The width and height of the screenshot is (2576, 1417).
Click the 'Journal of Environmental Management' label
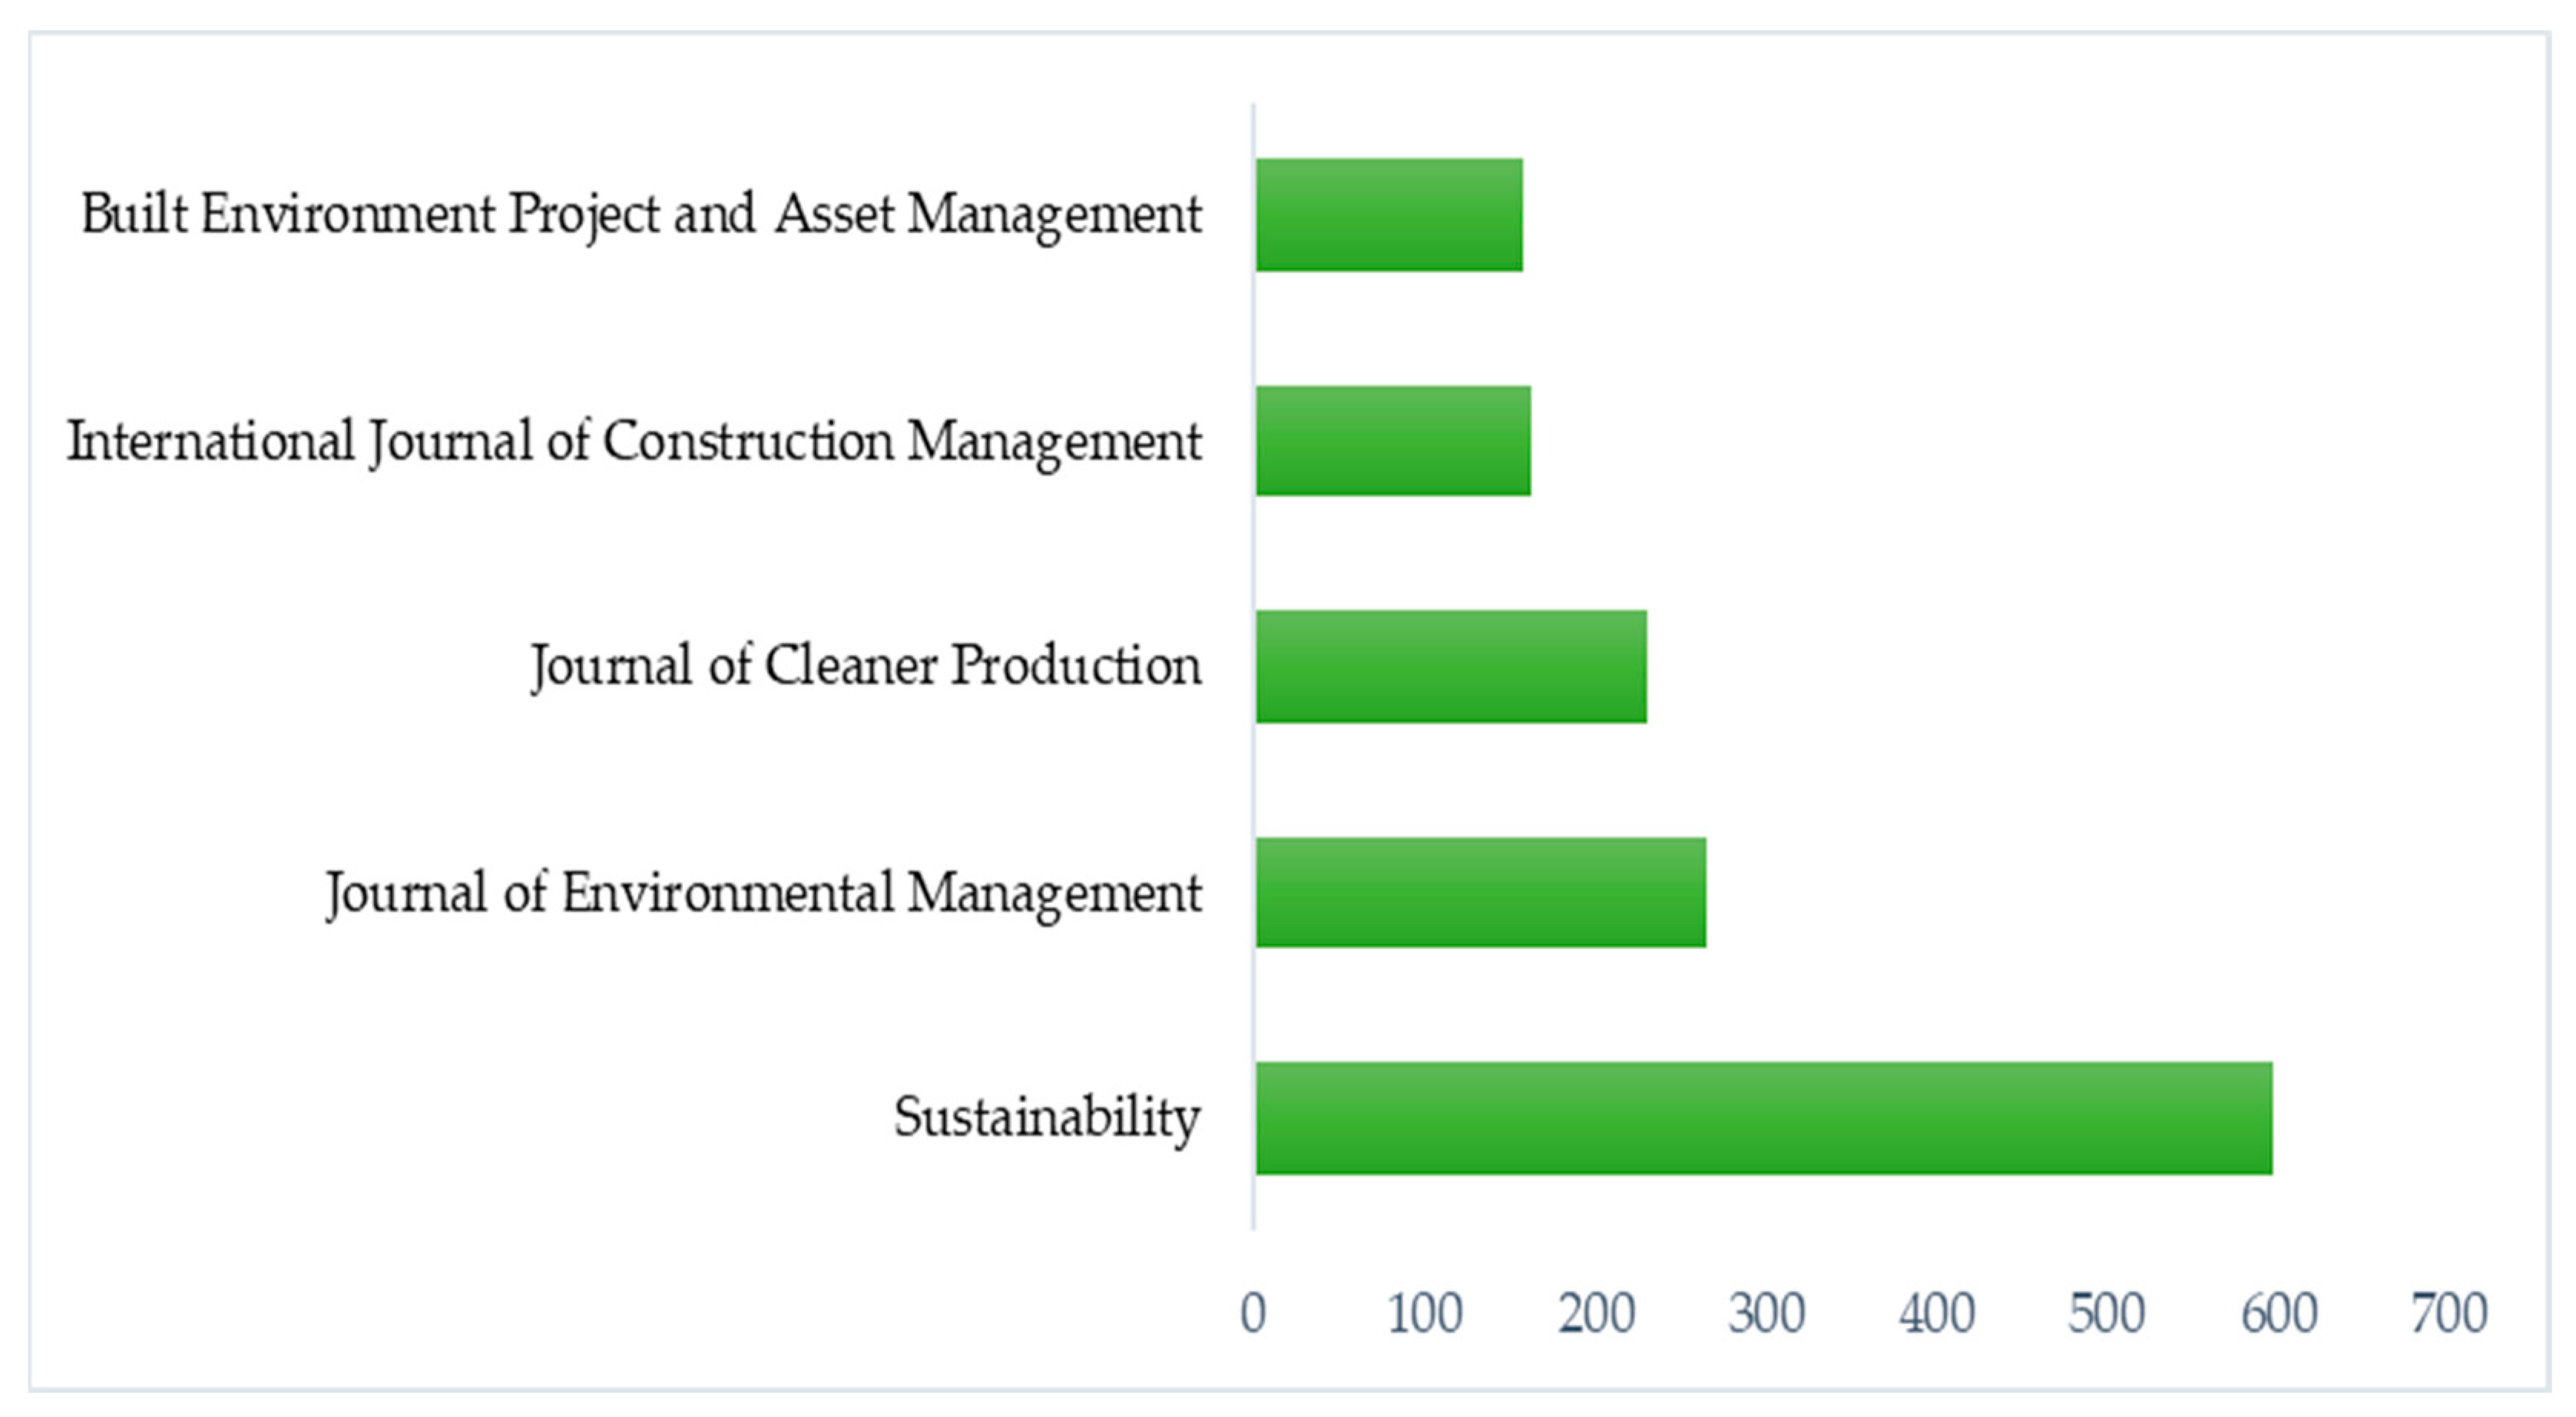tap(764, 893)
